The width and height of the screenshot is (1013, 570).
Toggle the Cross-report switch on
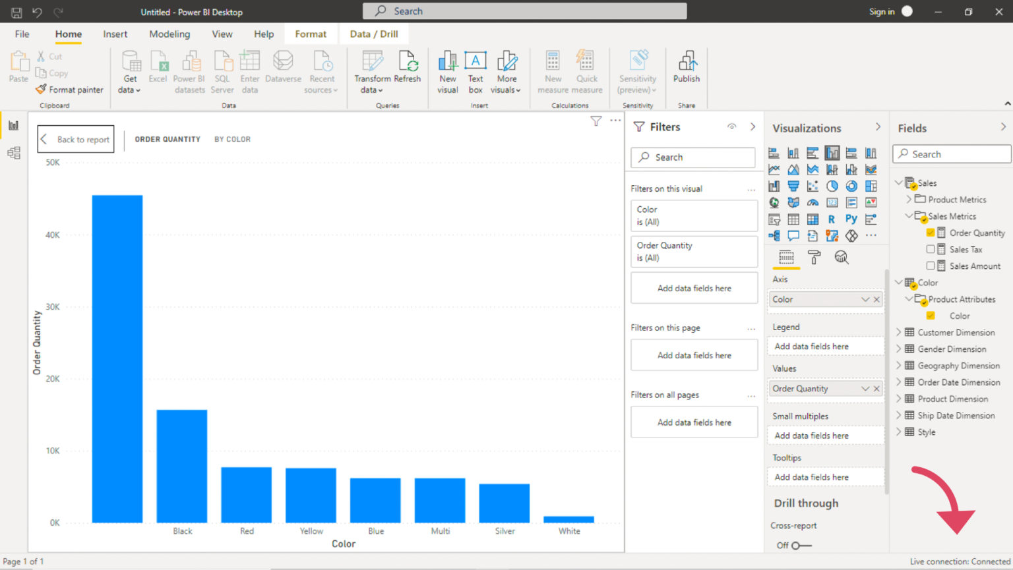point(800,545)
